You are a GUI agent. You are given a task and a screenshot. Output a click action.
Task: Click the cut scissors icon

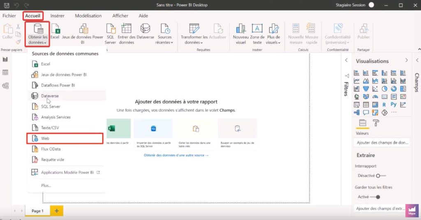(18, 27)
